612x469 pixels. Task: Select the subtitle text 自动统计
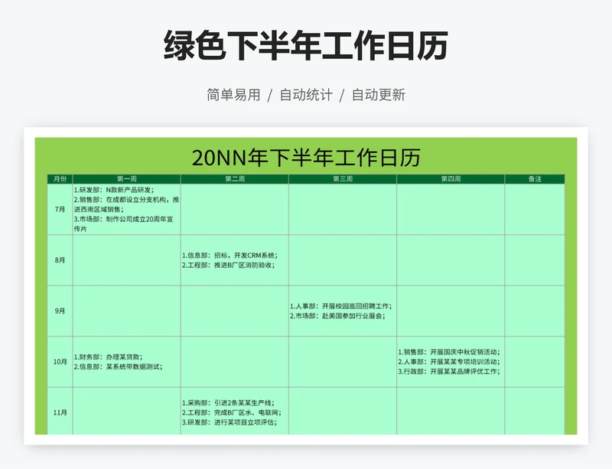click(306, 95)
